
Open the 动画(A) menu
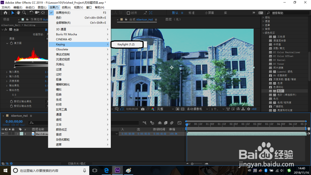point(66,7)
